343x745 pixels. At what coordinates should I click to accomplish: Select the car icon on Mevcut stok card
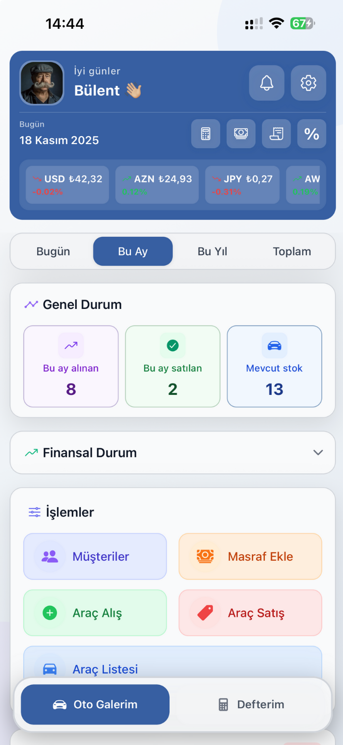[x=274, y=345]
